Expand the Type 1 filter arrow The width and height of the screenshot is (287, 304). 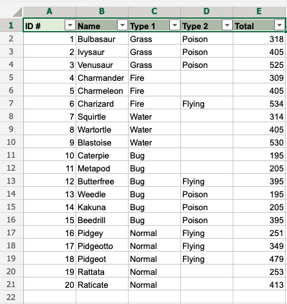(175, 25)
